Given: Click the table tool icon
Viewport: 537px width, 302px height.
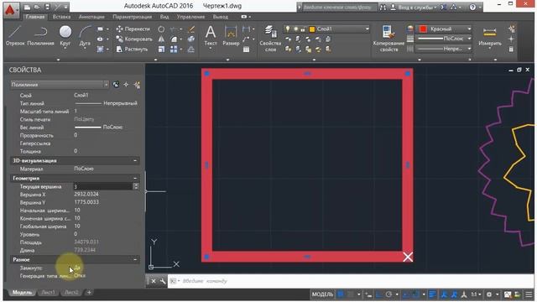Looking at the screenshot, I should pyautogui.click(x=246, y=49).
